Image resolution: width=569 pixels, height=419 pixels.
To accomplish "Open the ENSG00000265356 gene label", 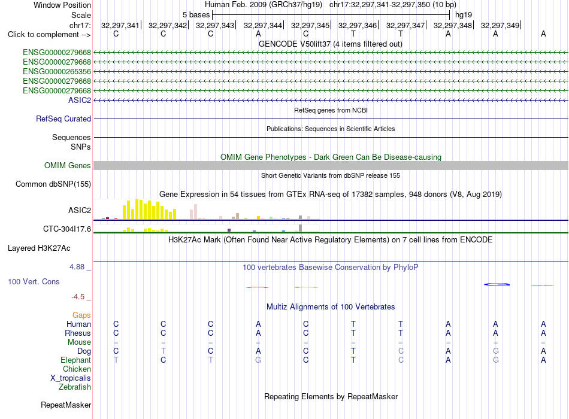I will click(x=57, y=71).
